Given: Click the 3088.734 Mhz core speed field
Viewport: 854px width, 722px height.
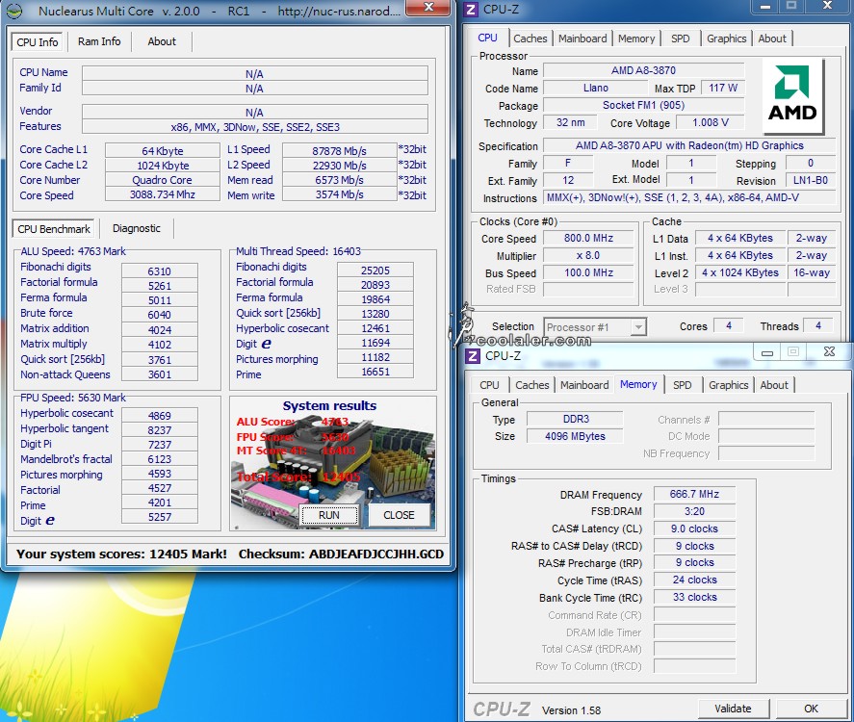Looking at the screenshot, I should 163,194.
